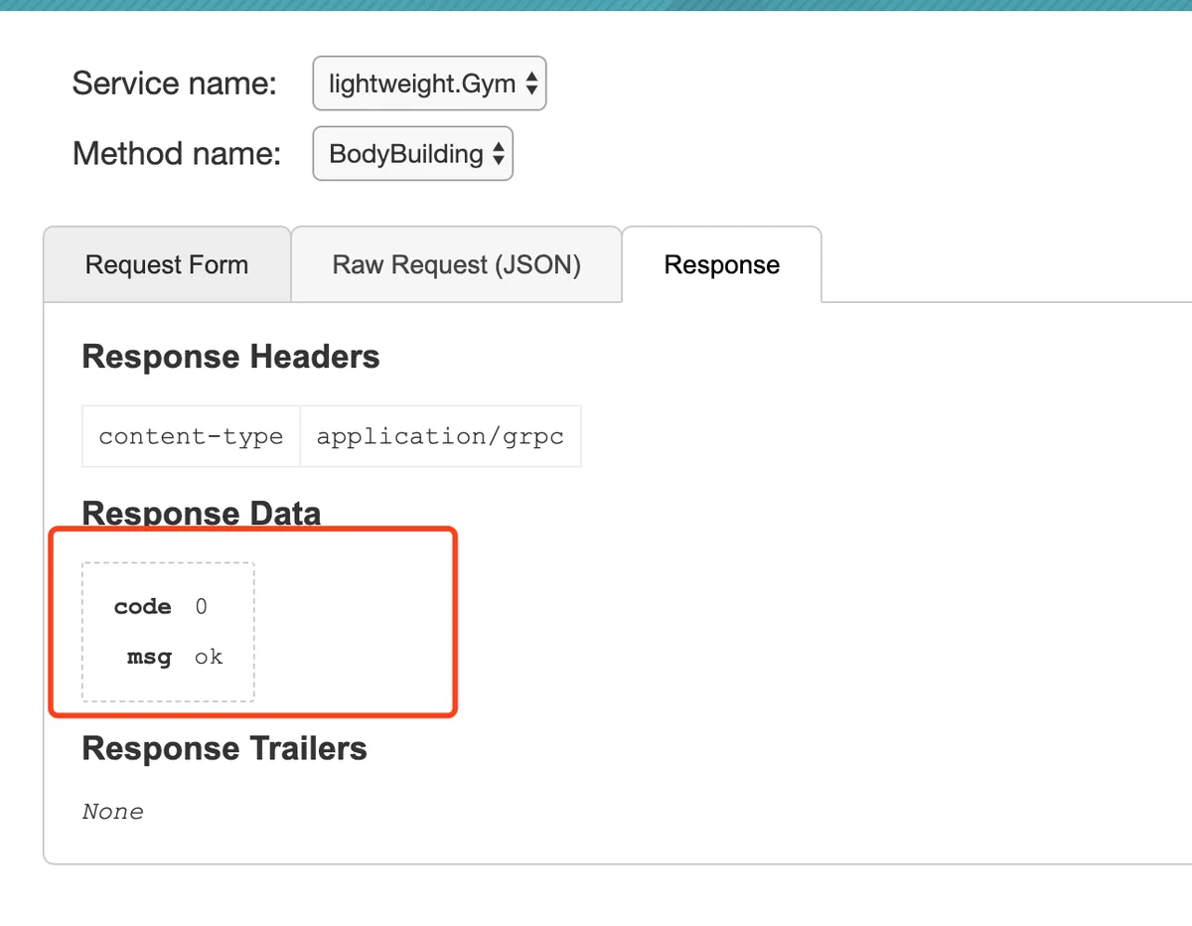Select the content-type header cell
This screenshot has width=1192, height=926.
click(191, 436)
